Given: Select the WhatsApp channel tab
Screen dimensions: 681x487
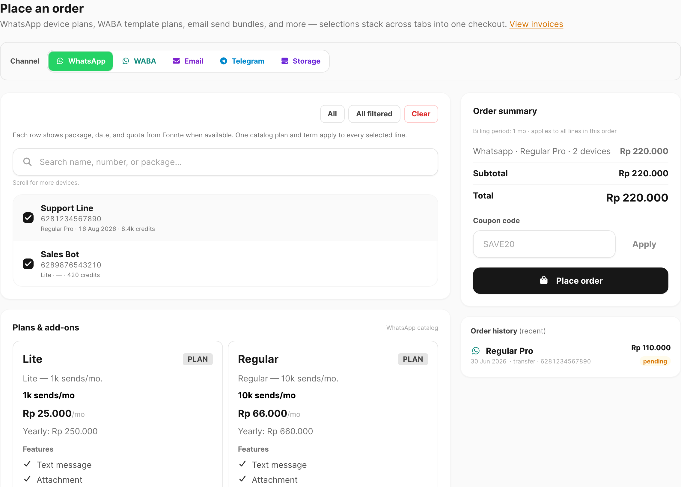Looking at the screenshot, I should tap(81, 61).
